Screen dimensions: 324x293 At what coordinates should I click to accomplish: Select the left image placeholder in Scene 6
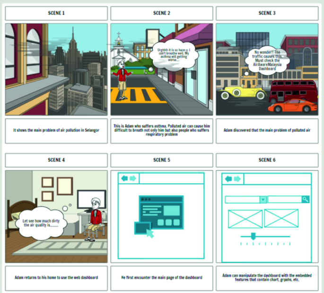[x=245, y=219]
